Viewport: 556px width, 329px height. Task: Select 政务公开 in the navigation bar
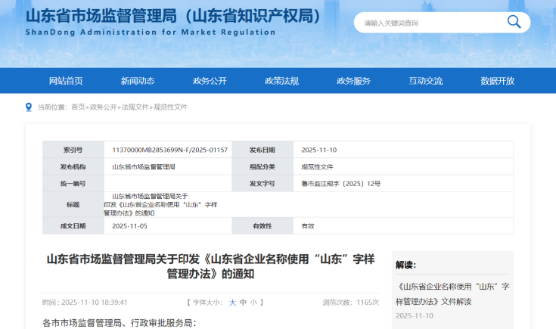pyautogui.click(x=210, y=81)
